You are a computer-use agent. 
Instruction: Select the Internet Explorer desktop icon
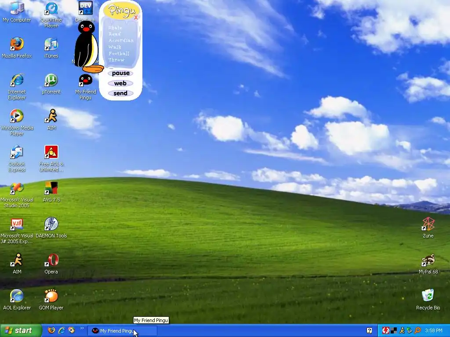pyautogui.click(x=17, y=86)
